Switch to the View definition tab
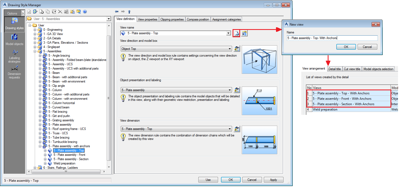 pos(125,19)
